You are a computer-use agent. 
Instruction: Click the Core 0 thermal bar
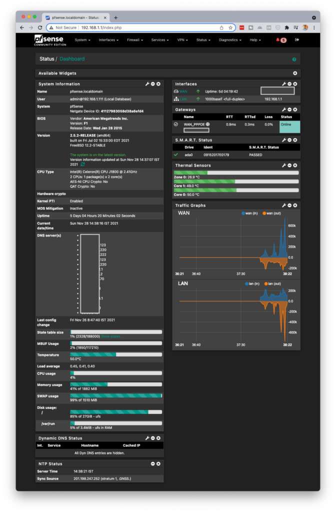point(236,190)
